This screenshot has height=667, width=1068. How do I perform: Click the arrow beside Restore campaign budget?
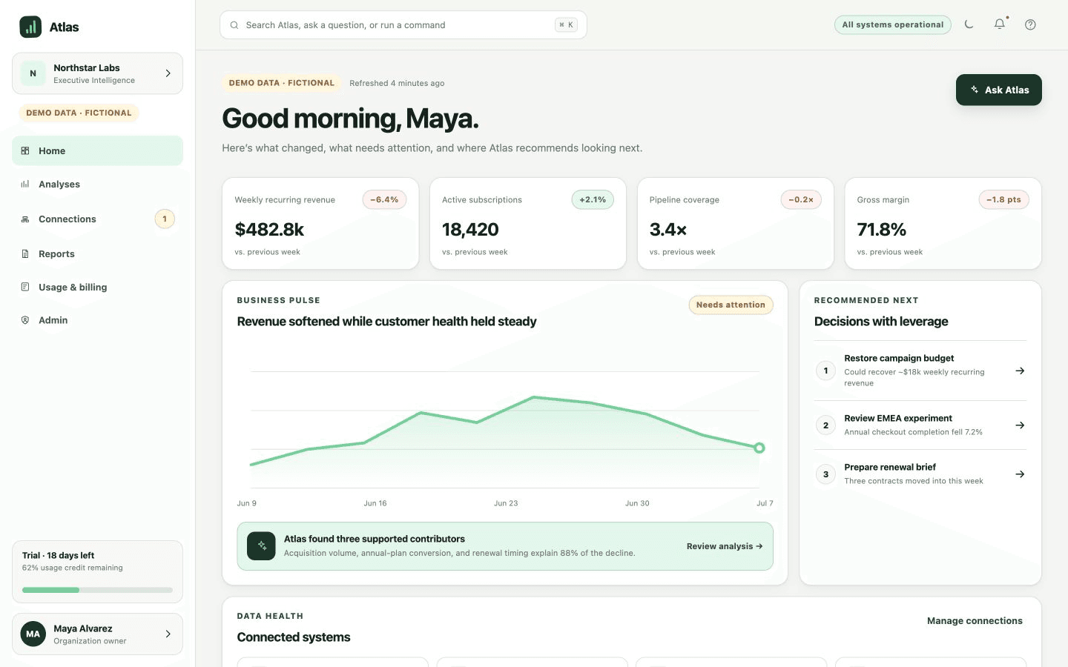pos(1020,371)
